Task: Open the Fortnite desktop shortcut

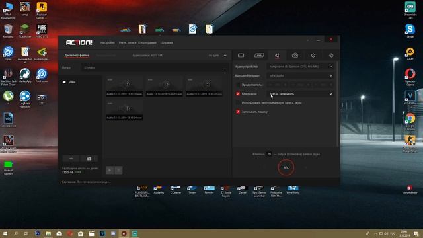Action: (209, 190)
